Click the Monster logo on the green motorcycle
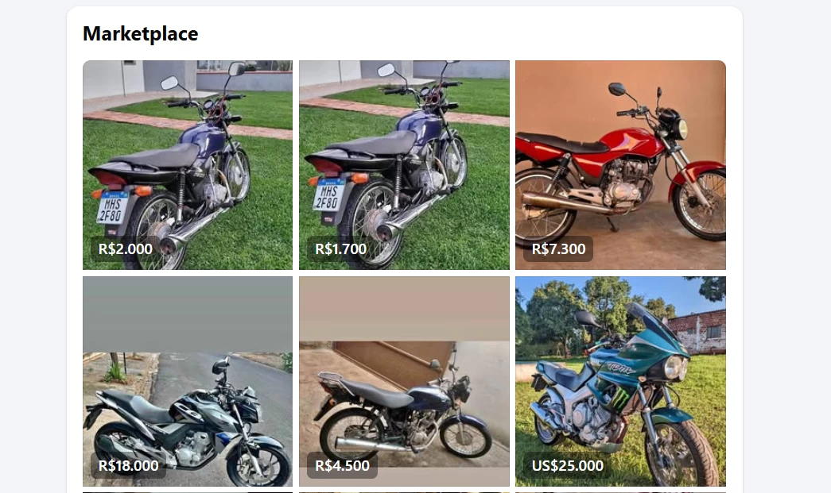The width and height of the screenshot is (831, 493). [x=622, y=397]
